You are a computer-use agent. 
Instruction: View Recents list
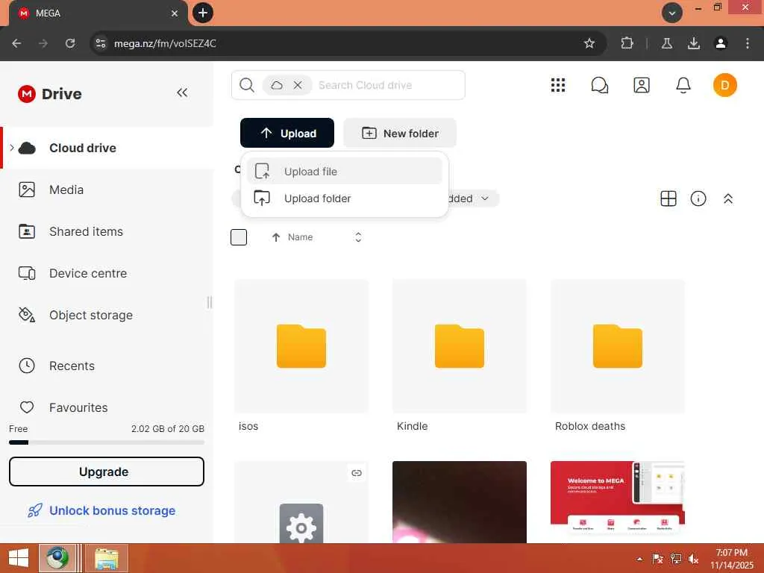72,366
